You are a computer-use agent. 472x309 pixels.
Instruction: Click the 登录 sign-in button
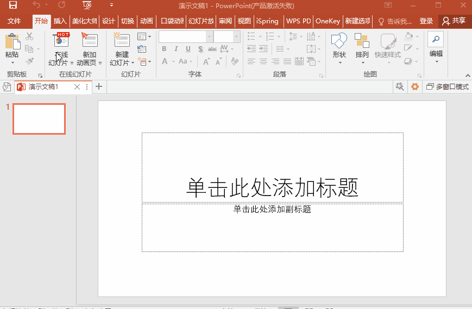[426, 21]
